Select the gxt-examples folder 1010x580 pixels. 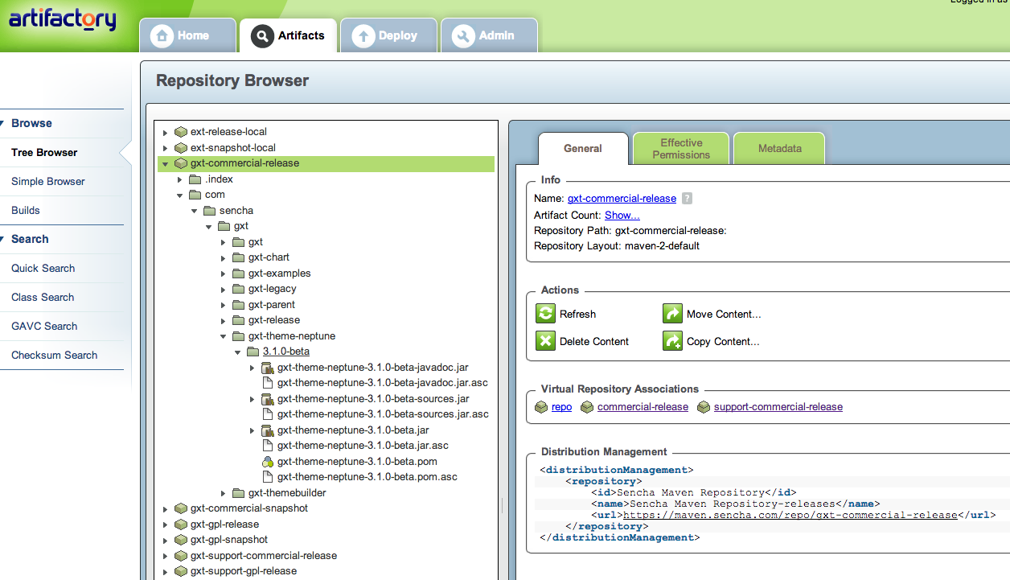[279, 274]
